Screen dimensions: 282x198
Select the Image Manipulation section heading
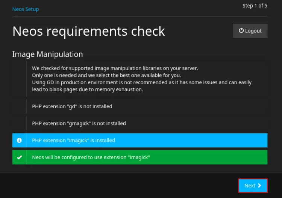pyautogui.click(x=47, y=54)
